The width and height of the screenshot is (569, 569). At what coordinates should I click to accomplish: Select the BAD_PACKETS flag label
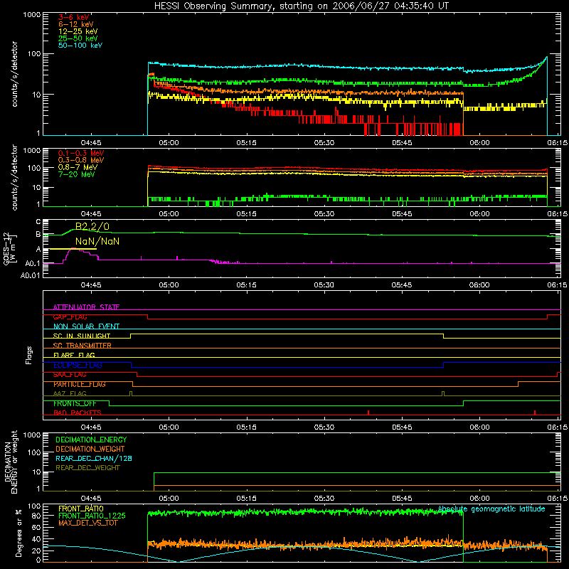click(78, 413)
